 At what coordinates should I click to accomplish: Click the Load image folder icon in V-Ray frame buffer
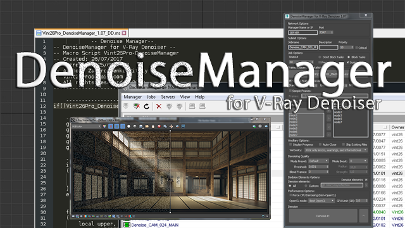coord(147,126)
